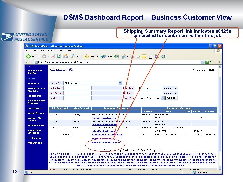The image size is (243, 182).
Task: Open the Shipping Summary Report link
Action: pos(106,142)
